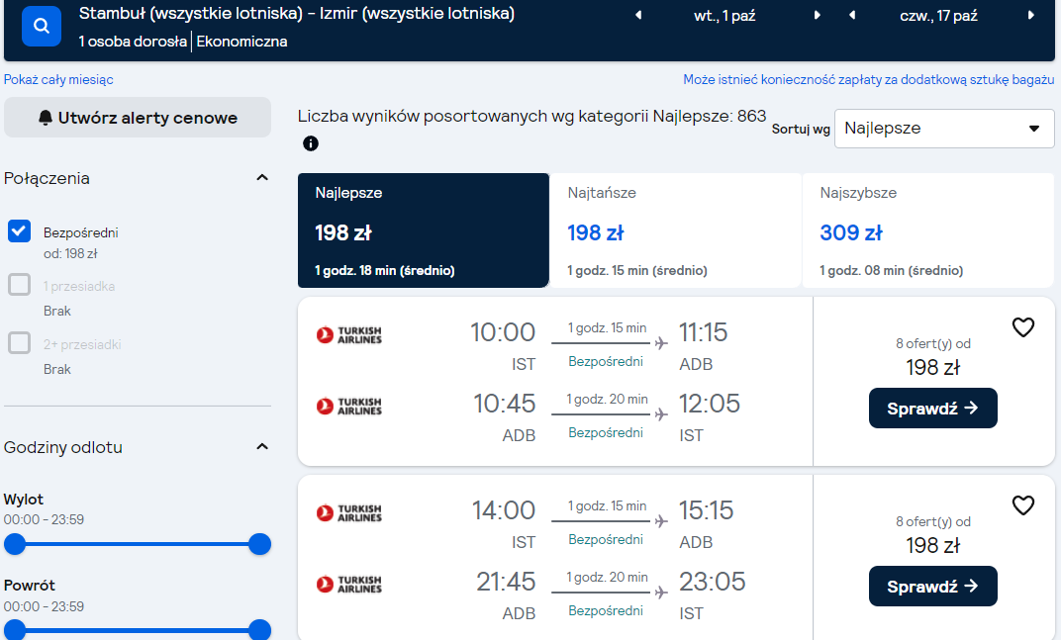Image resolution: width=1061 pixels, height=640 pixels.
Task: Tick the 1 przesiadka checkbox
Action: [19, 285]
